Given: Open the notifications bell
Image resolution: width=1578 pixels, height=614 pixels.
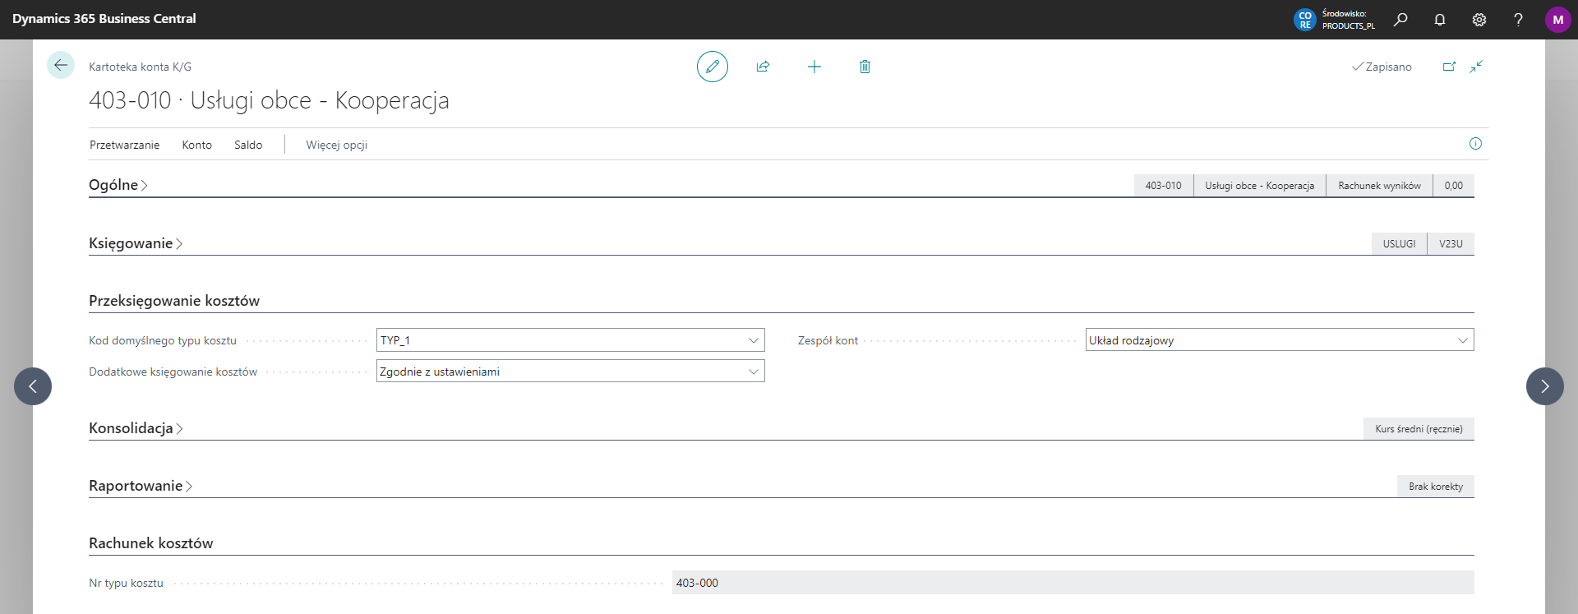Looking at the screenshot, I should click(1440, 20).
